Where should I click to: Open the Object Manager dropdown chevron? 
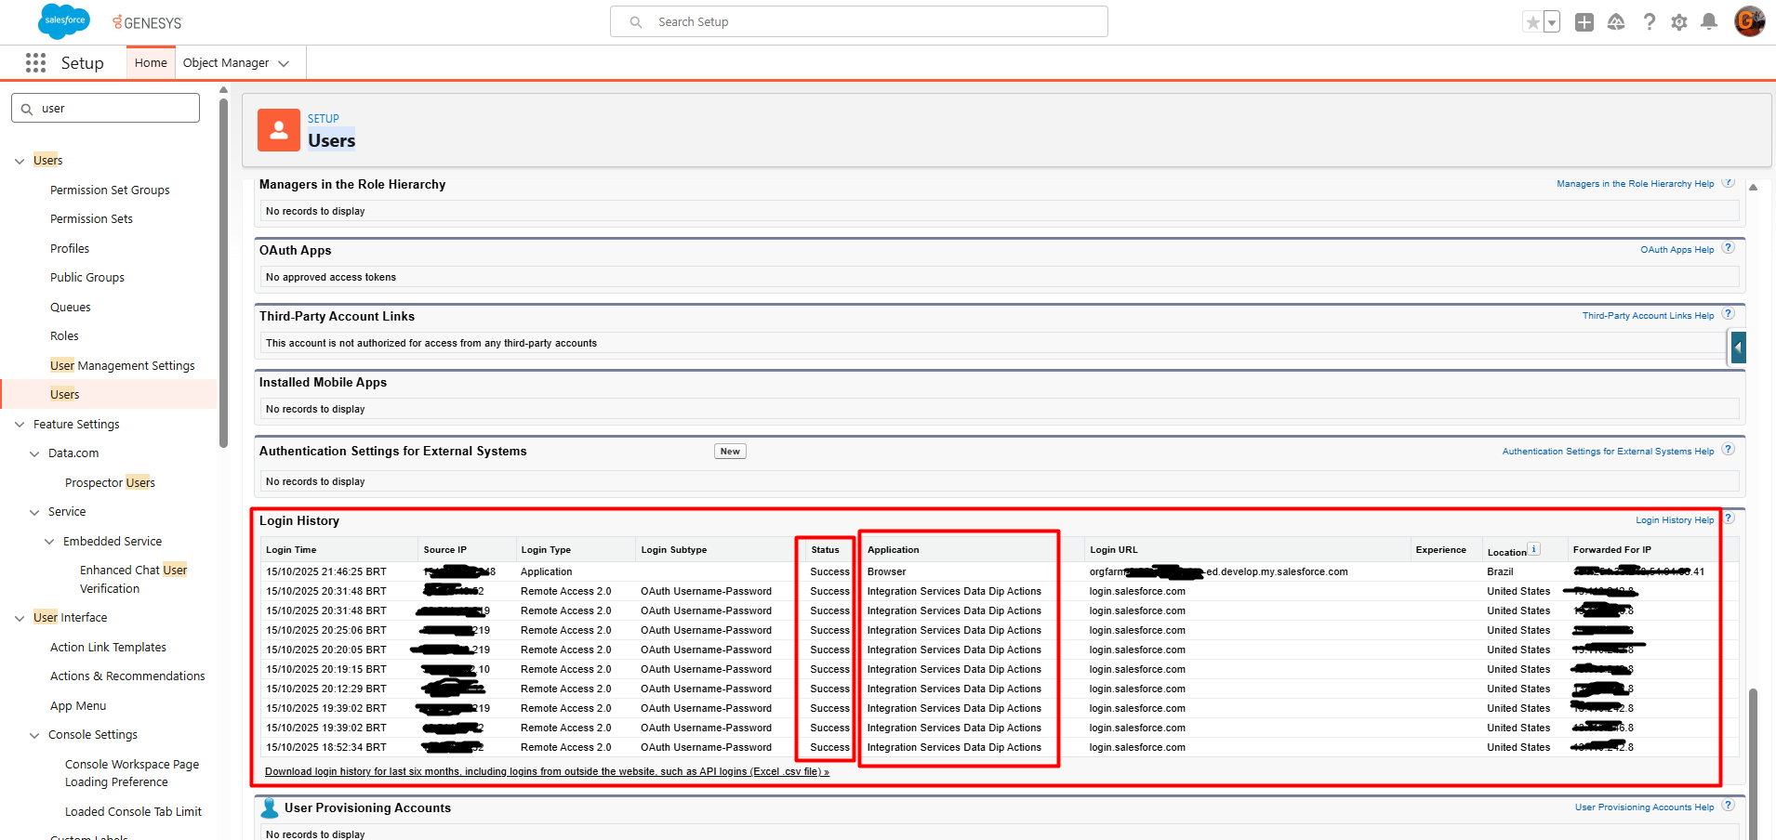click(284, 63)
